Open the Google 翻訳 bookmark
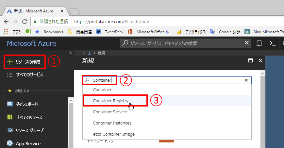 coord(225,32)
